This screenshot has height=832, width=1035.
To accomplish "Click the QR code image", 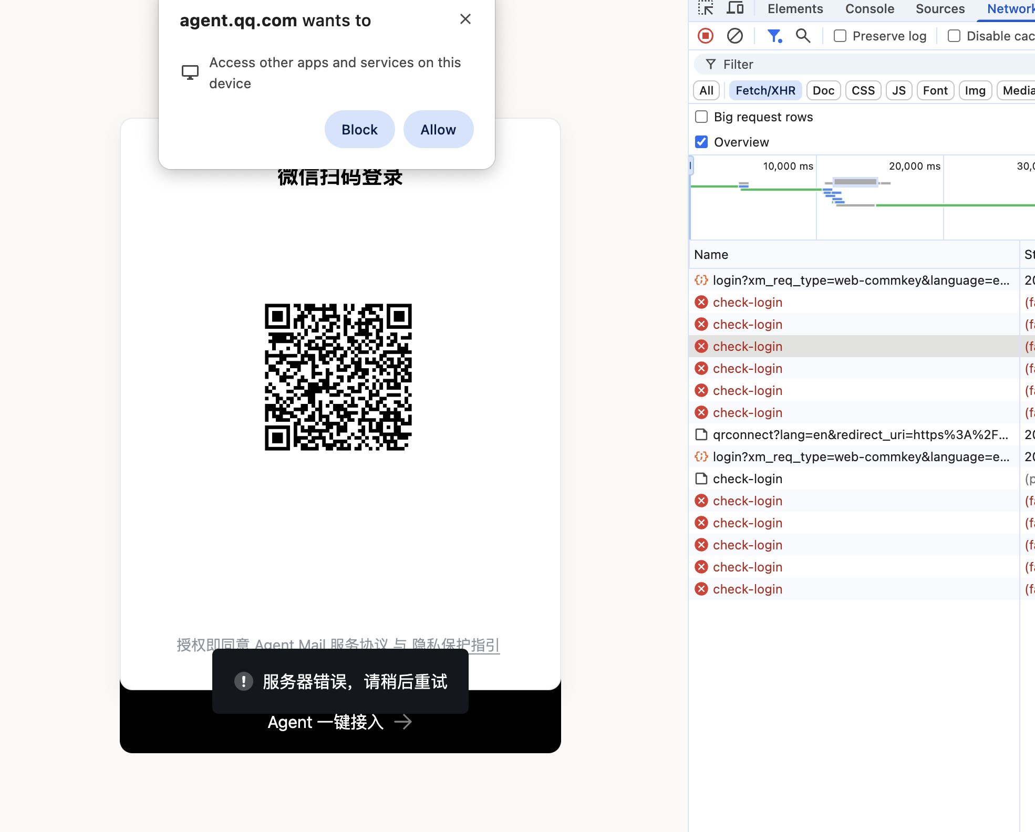I will click(338, 377).
